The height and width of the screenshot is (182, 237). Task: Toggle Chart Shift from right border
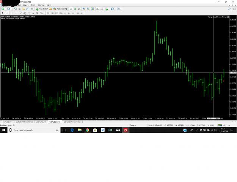pos(102,9)
